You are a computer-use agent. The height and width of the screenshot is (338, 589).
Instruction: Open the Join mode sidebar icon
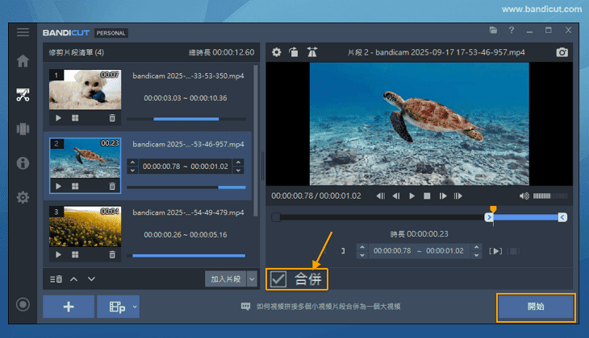[23, 129]
